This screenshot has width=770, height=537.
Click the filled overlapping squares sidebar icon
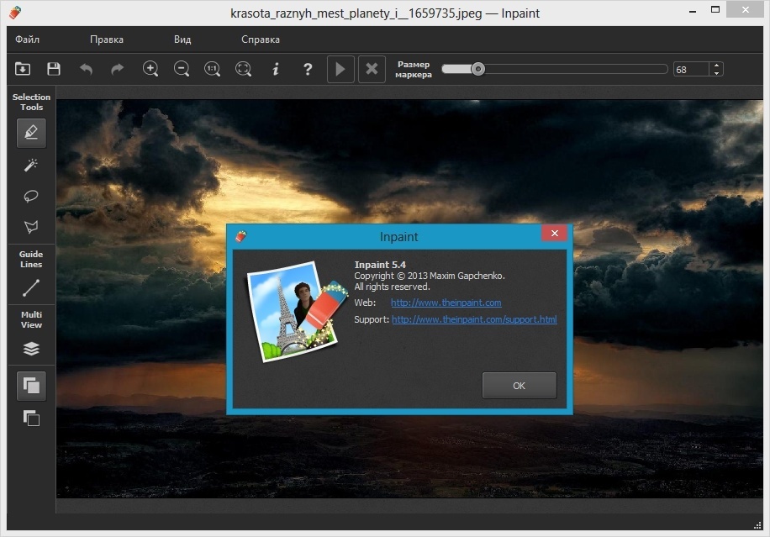pyautogui.click(x=31, y=386)
